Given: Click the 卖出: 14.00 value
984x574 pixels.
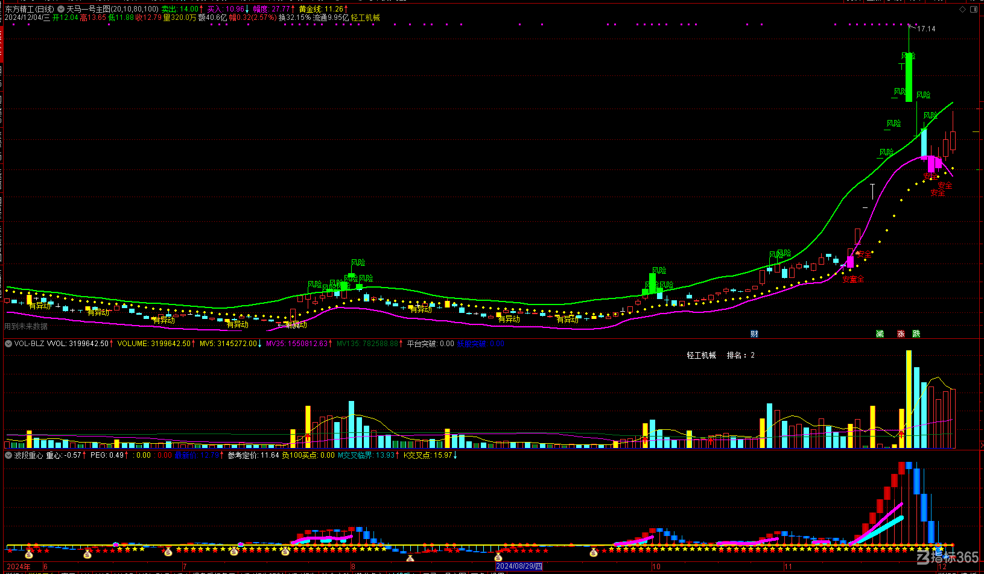Looking at the screenshot, I should click(x=182, y=10).
